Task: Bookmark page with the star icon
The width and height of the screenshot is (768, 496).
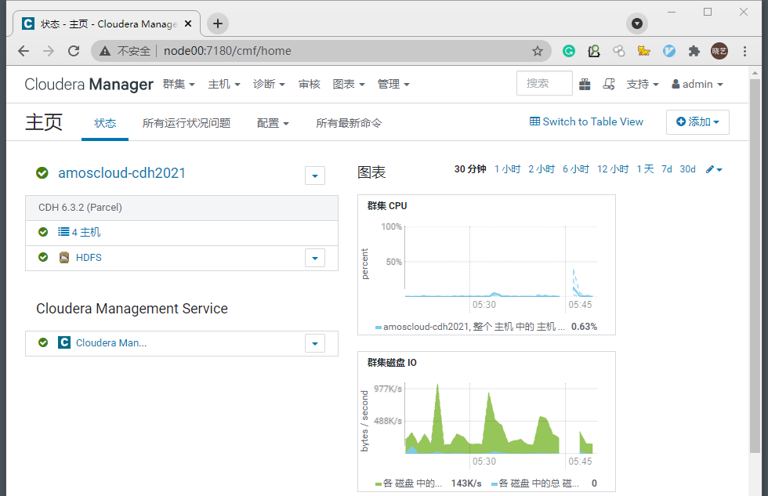Action: 538,51
